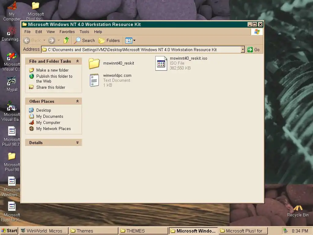
Task: Open the Address bar dropdown arrow
Action: (x=242, y=50)
